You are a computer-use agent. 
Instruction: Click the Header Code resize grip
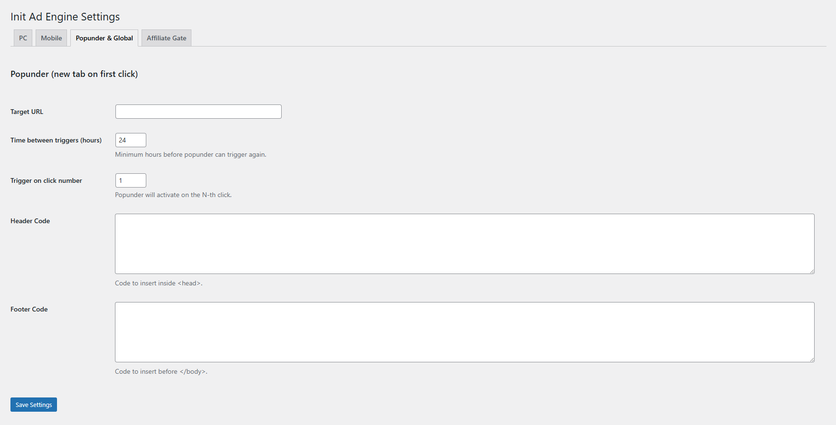pos(812,272)
